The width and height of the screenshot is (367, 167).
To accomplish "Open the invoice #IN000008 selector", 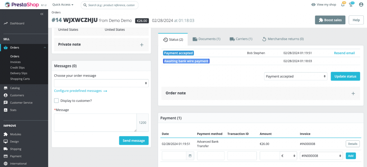I will (321, 156).
